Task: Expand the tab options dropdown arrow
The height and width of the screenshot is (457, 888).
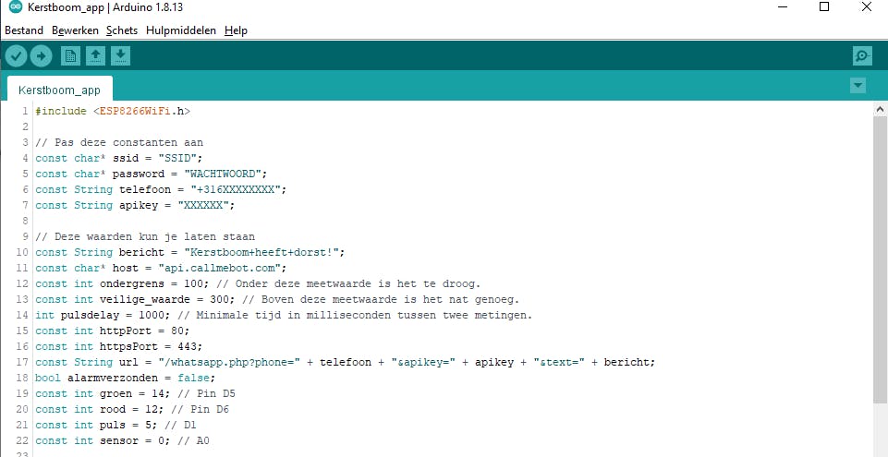Action: tap(858, 86)
